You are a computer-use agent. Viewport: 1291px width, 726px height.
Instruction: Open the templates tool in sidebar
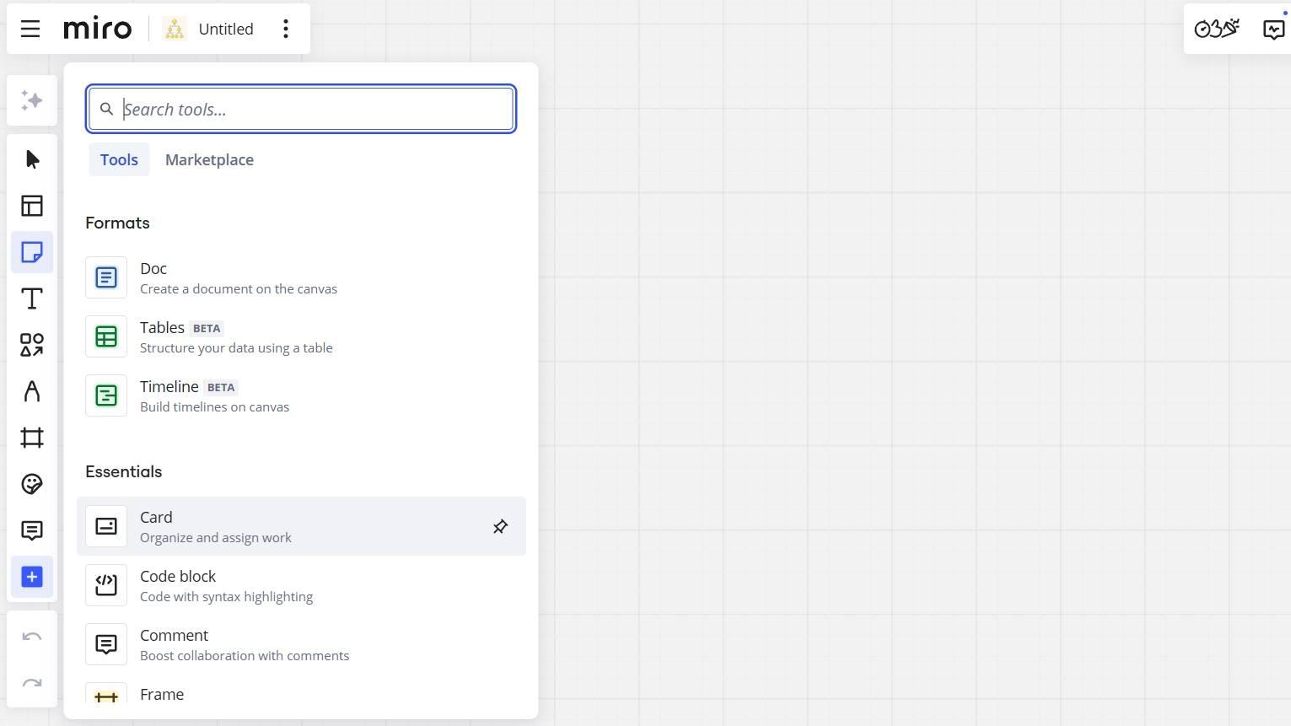click(32, 206)
